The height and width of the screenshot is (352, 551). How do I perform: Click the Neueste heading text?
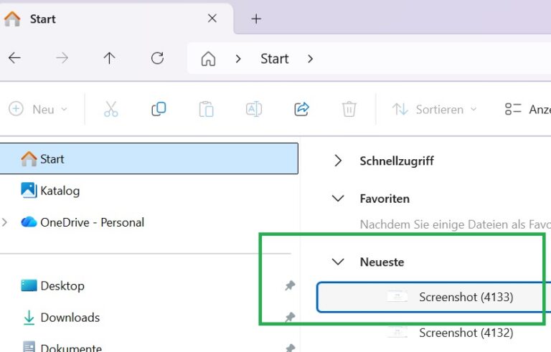pyautogui.click(x=382, y=262)
